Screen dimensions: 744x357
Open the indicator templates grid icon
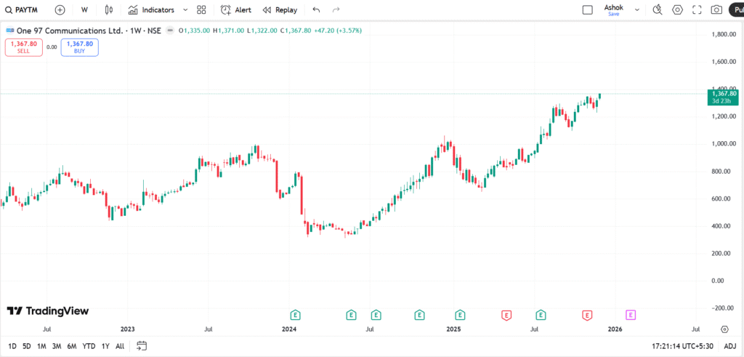[201, 10]
